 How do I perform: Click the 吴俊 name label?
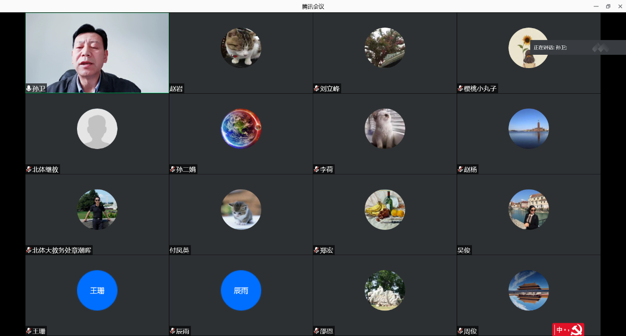click(464, 251)
